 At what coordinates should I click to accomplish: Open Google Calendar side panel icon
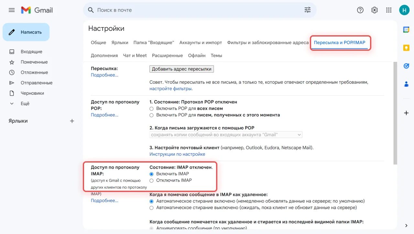406,30
